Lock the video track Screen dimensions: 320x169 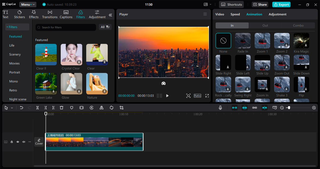12,142
